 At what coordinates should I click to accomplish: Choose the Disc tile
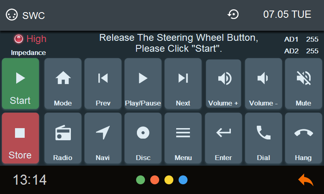pyautogui.click(x=143, y=138)
